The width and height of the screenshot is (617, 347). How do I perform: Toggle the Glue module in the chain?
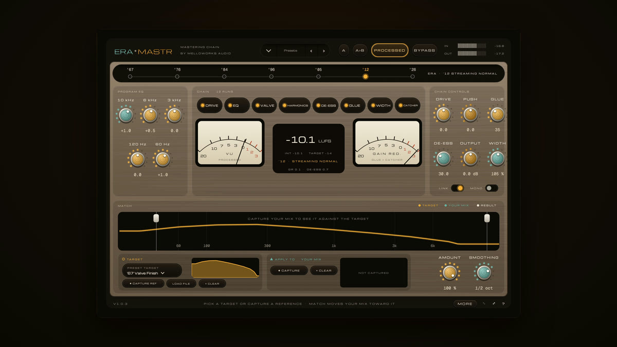pyautogui.click(x=353, y=105)
